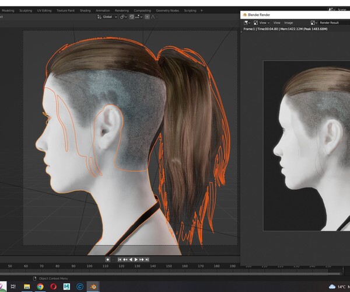This screenshot has width=350, height=292.
Task: Jump to the timeline end frame
Action: [x=147, y=259]
